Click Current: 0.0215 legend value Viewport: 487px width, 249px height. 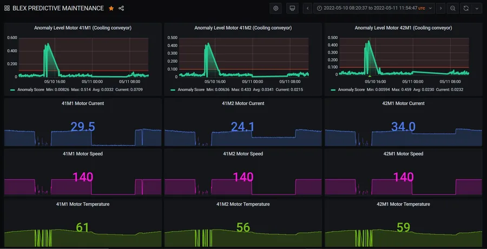[x=289, y=89]
